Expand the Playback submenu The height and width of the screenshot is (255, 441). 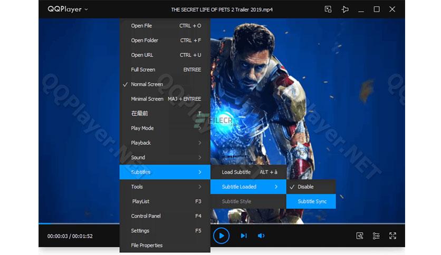click(165, 143)
